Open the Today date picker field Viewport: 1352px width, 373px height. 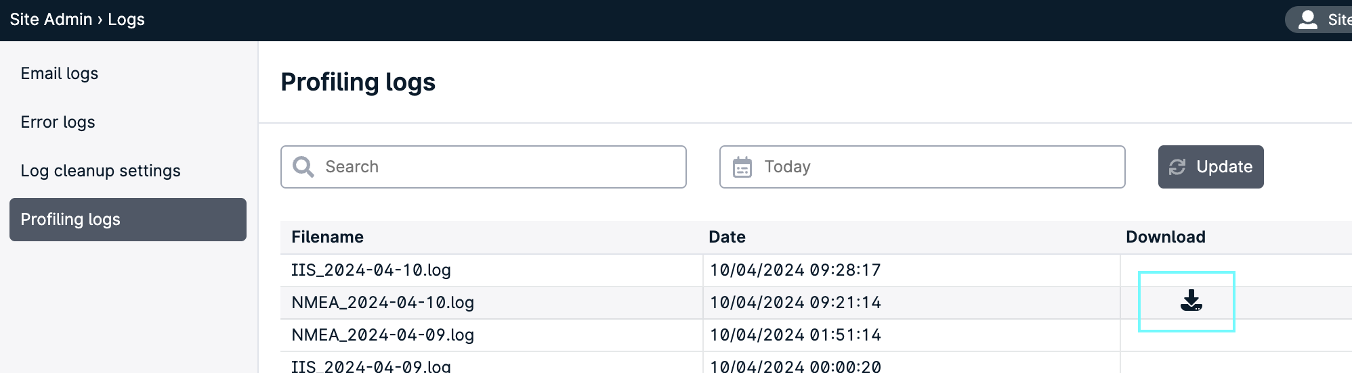pyautogui.click(x=923, y=167)
